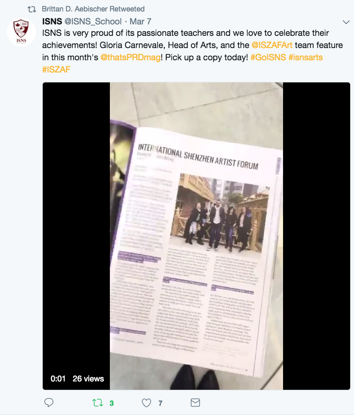Expand the tweet options chevron menu
The width and height of the screenshot is (354, 415).
(346, 22)
